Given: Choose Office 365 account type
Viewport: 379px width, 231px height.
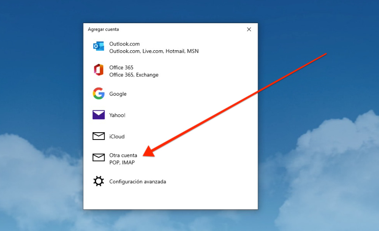Looking at the screenshot, I should (121, 67).
